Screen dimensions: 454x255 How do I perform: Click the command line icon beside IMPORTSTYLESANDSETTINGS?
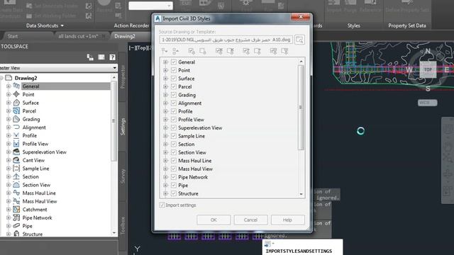tap(267, 244)
